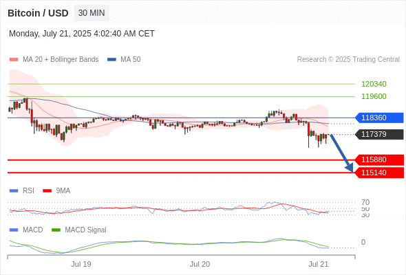Select the 115140 support price tag
Viewport: 406px width, 275px height.
click(379, 173)
